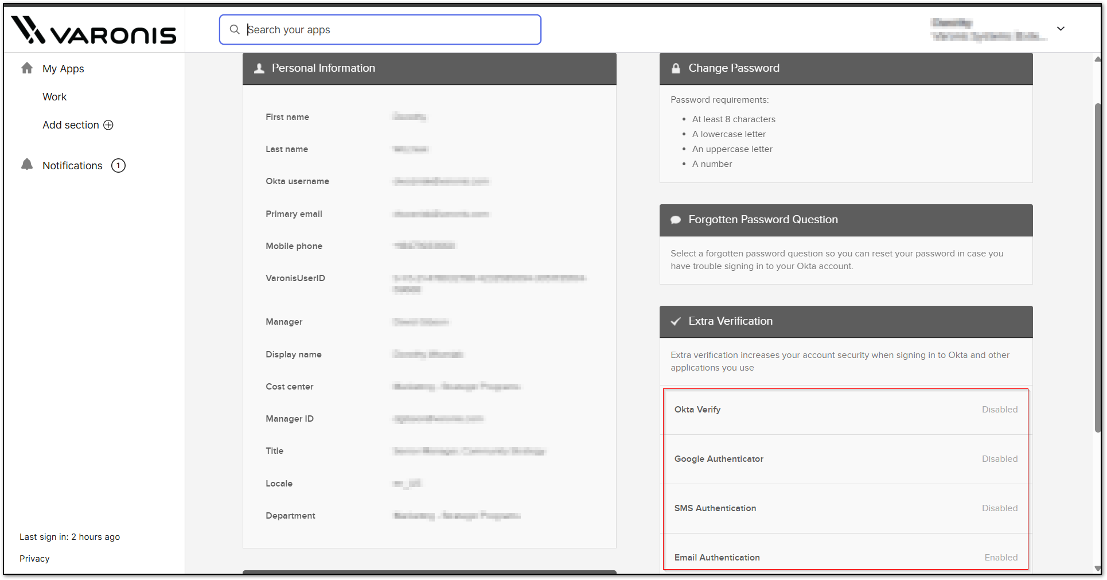This screenshot has height=580, width=1107.
Task: Click the Forgotten Password Question speech bubble icon
Action: 676,220
